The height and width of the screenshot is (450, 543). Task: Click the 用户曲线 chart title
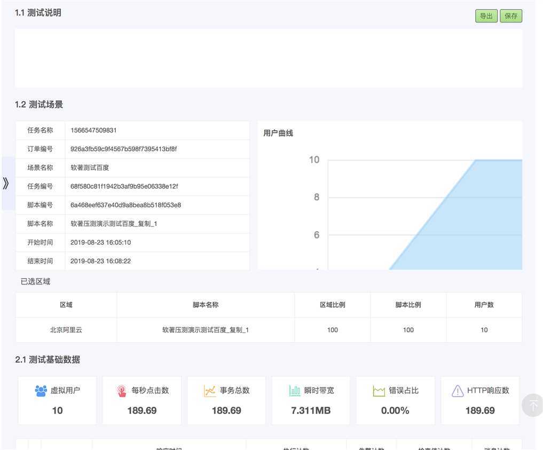(x=278, y=133)
